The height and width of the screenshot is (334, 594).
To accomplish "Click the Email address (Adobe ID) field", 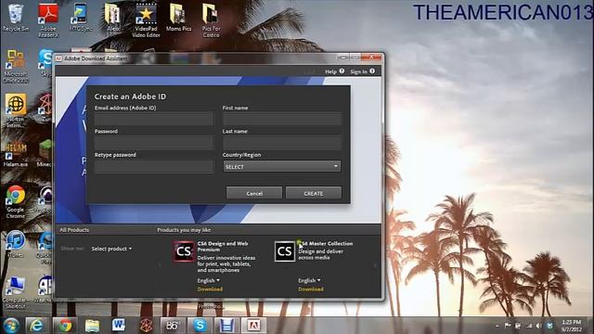I will tap(154, 119).
